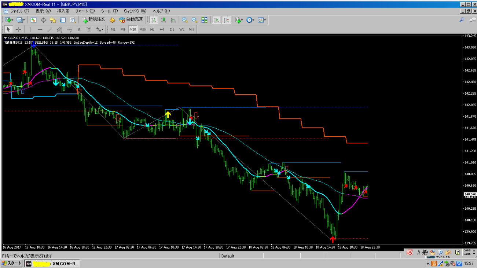Click XM.COM-R taskbar button
The image size is (477, 268).
(52, 264)
